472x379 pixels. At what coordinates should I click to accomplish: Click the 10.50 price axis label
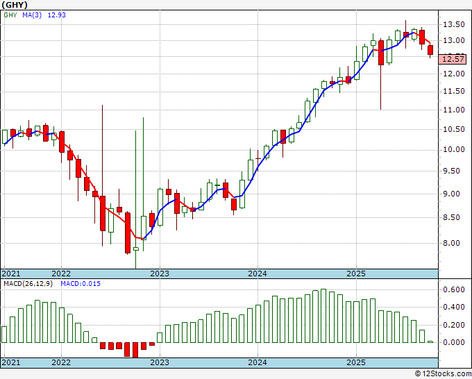pyautogui.click(x=454, y=129)
